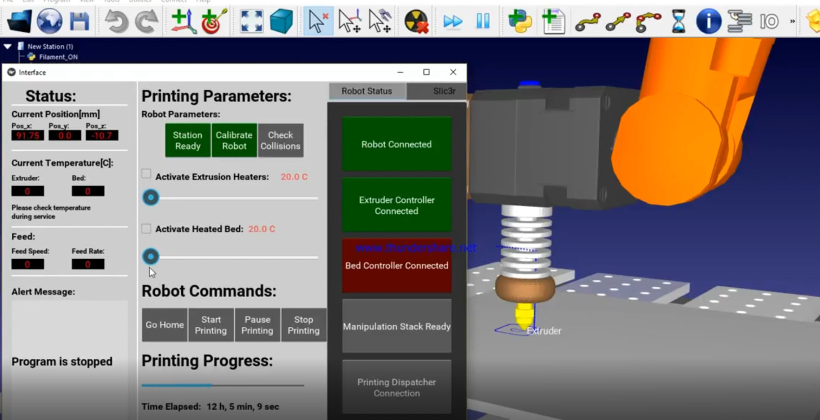Open the online library globe icon
The height and width of the screenshot is (420, 820).
coord(49,21)
